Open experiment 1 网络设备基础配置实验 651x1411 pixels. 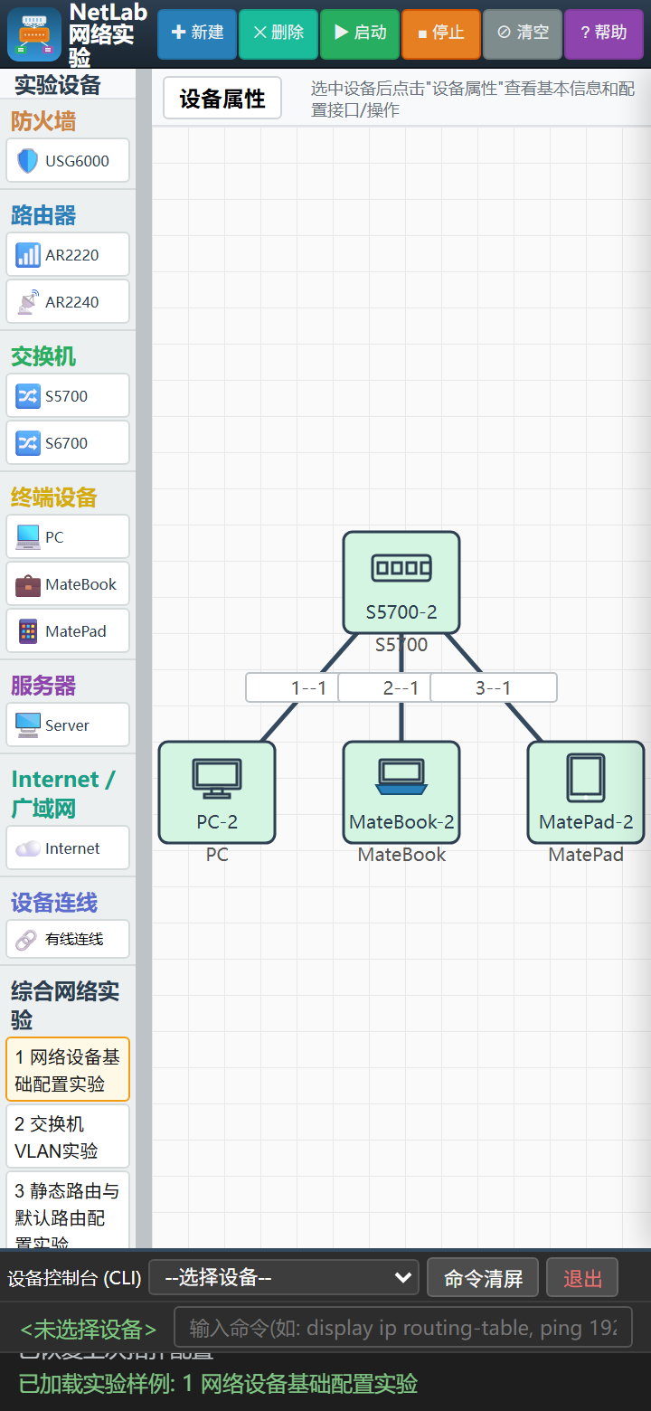[x=68, y=1070]
